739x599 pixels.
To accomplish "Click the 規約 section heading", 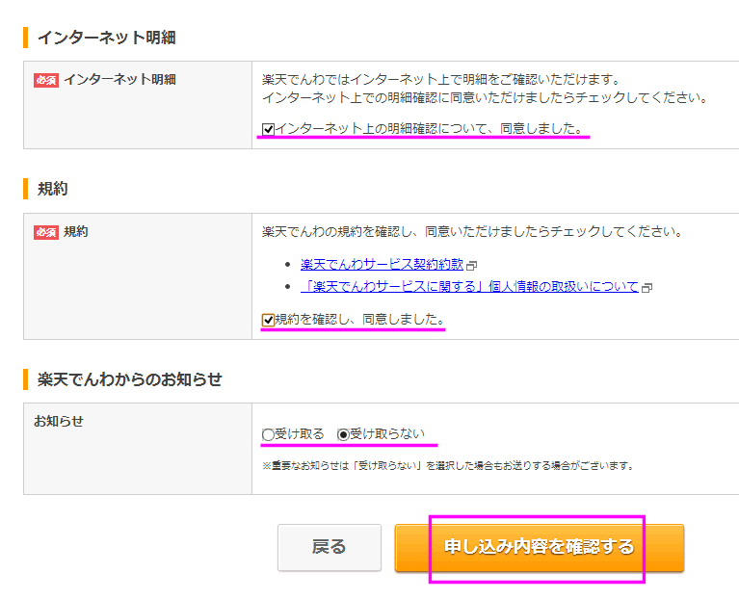I will (53, 189).
